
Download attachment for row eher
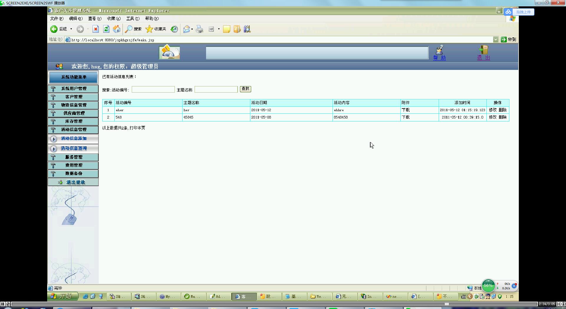[x=406, y=110]
